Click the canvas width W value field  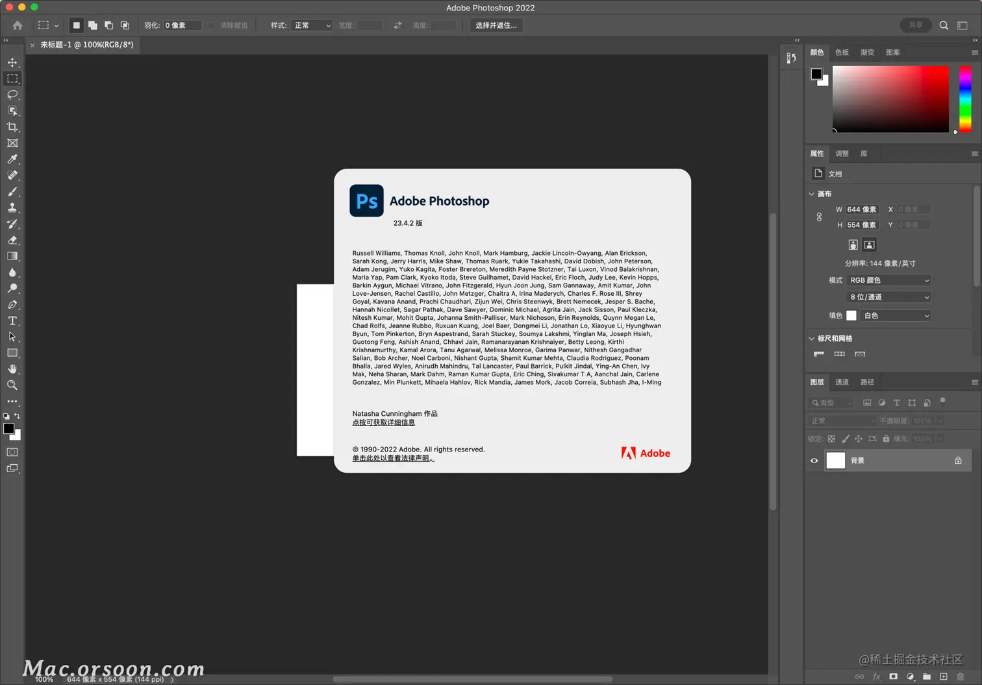tap(862, 210)
